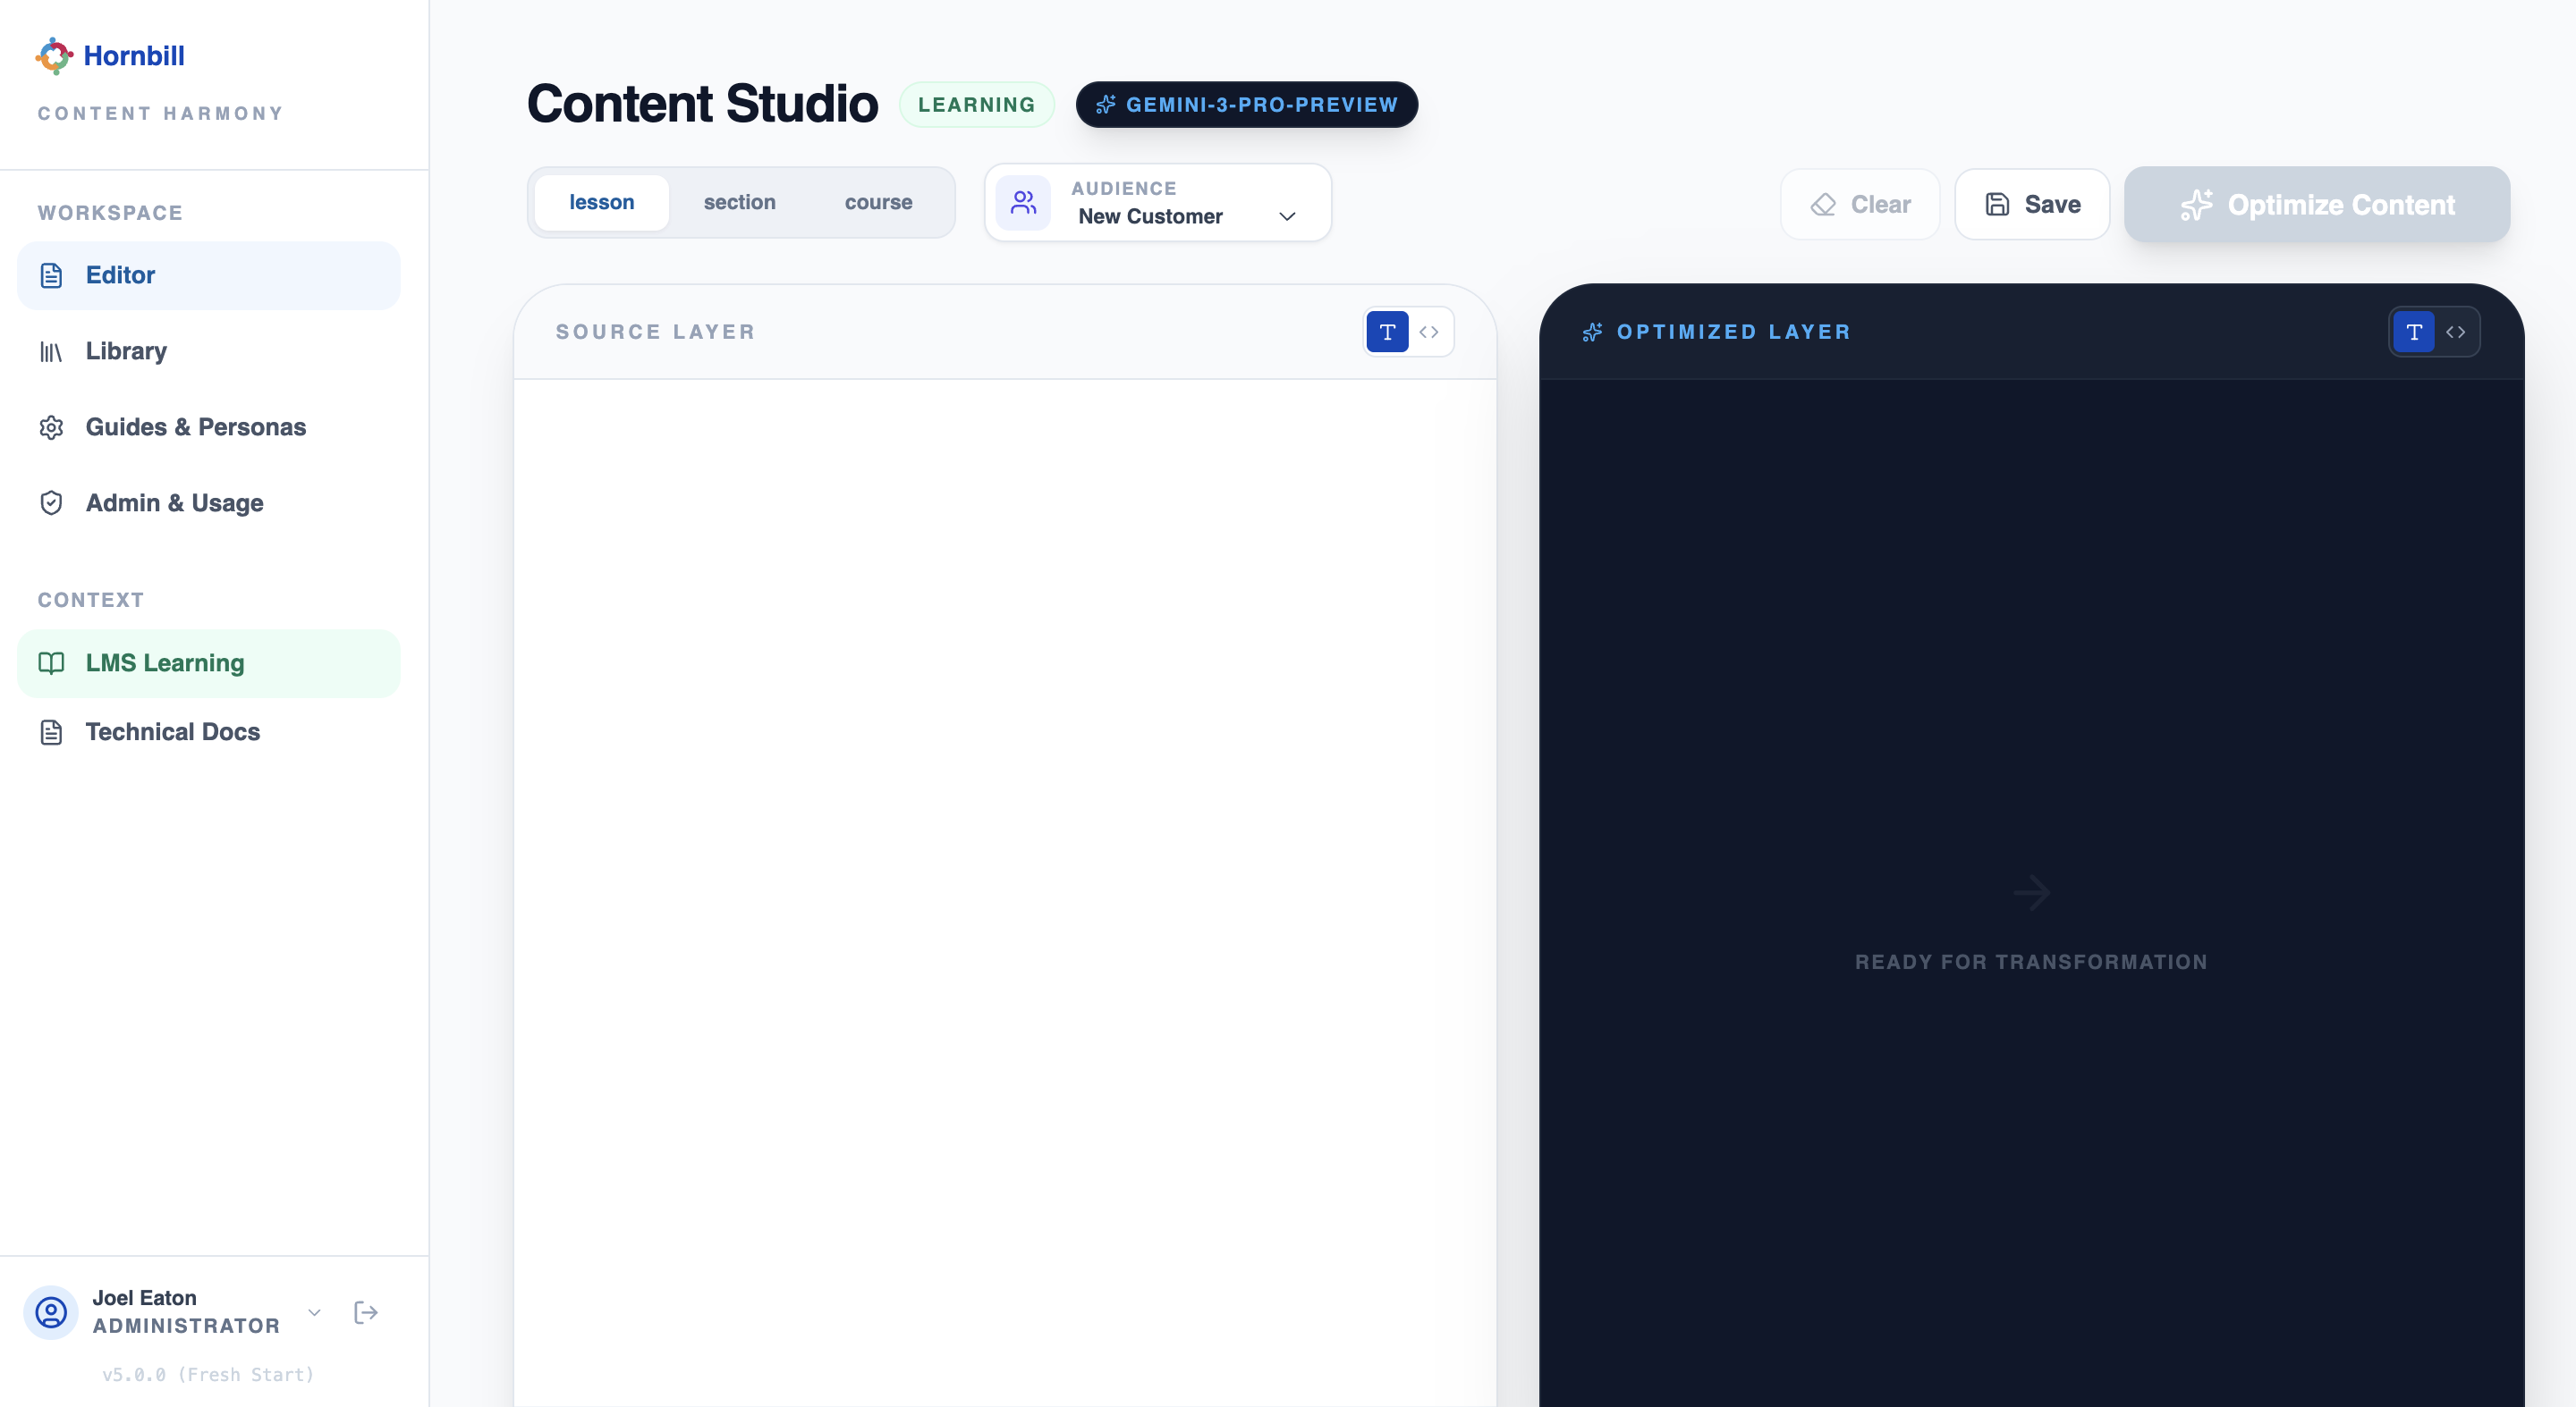This screenshot has width=2576, height=1407.
Task: Toggle Source Layer to code view
Action: [1429, 332]
